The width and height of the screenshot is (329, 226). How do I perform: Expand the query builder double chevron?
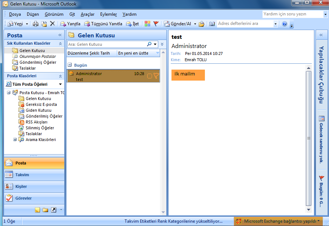pos(162,44)
